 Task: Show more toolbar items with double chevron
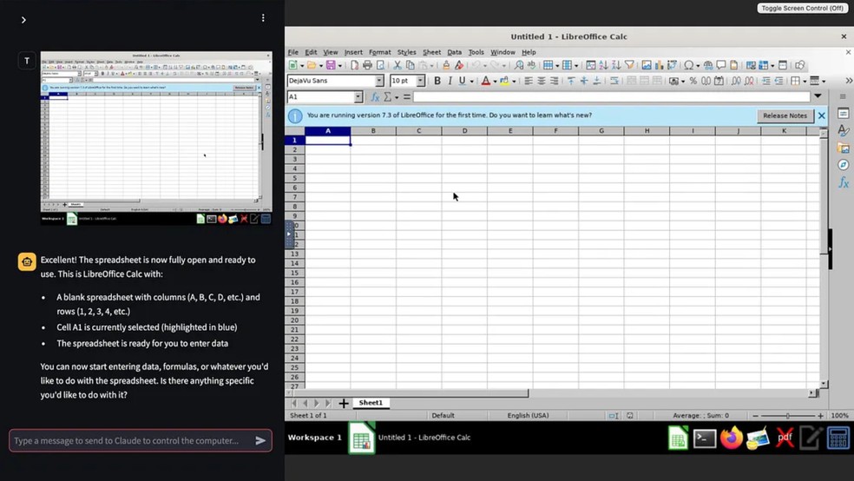(x=849, y=81)
